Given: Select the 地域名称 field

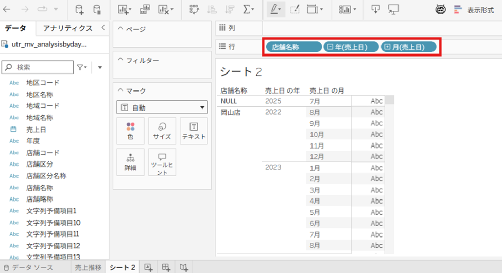Looking at the screenshot, I should click(40, 118).
